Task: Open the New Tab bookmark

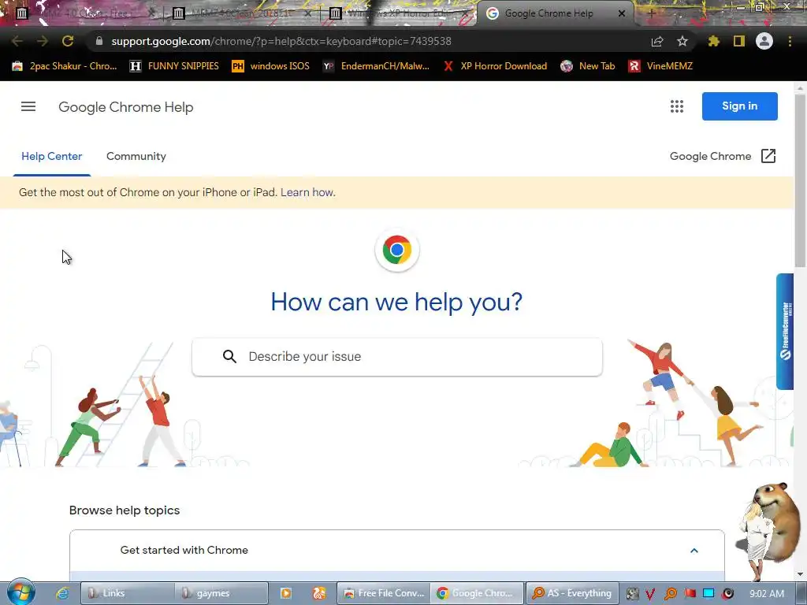Action: 588,66
